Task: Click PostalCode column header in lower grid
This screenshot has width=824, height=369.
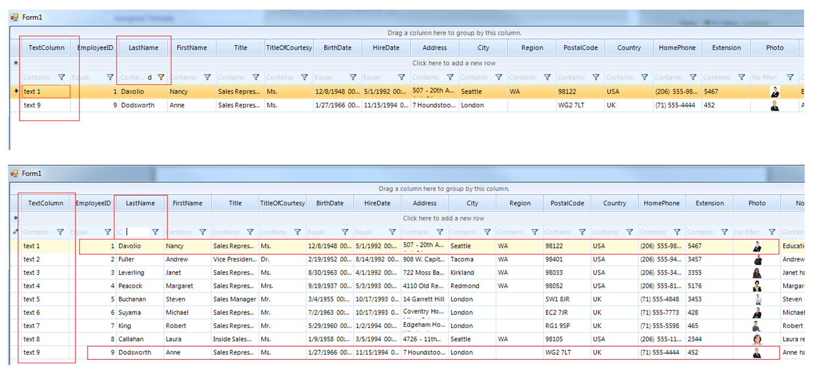Action: [x=567, y=203]
